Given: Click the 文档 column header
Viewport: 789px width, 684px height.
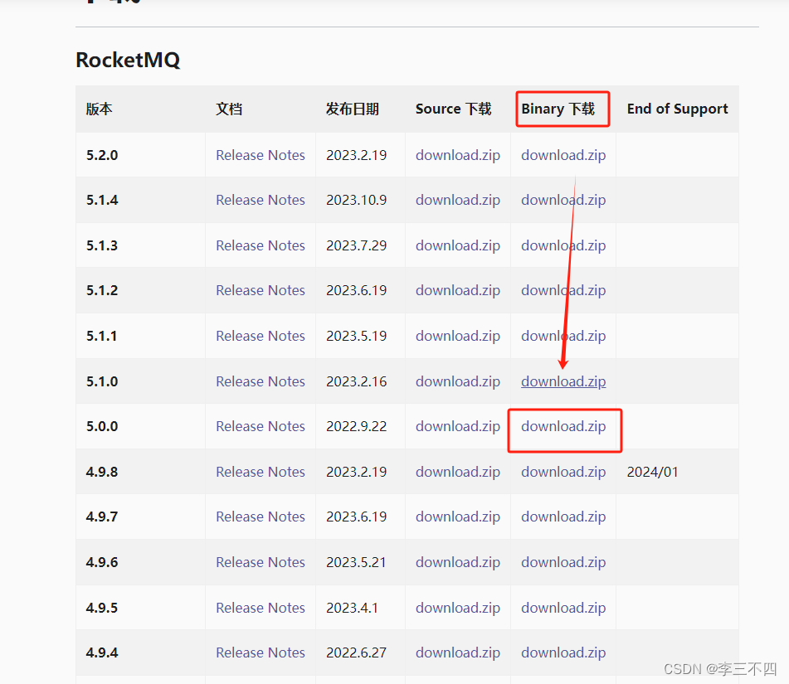Looking at the screenshot, I should [229, 109].
